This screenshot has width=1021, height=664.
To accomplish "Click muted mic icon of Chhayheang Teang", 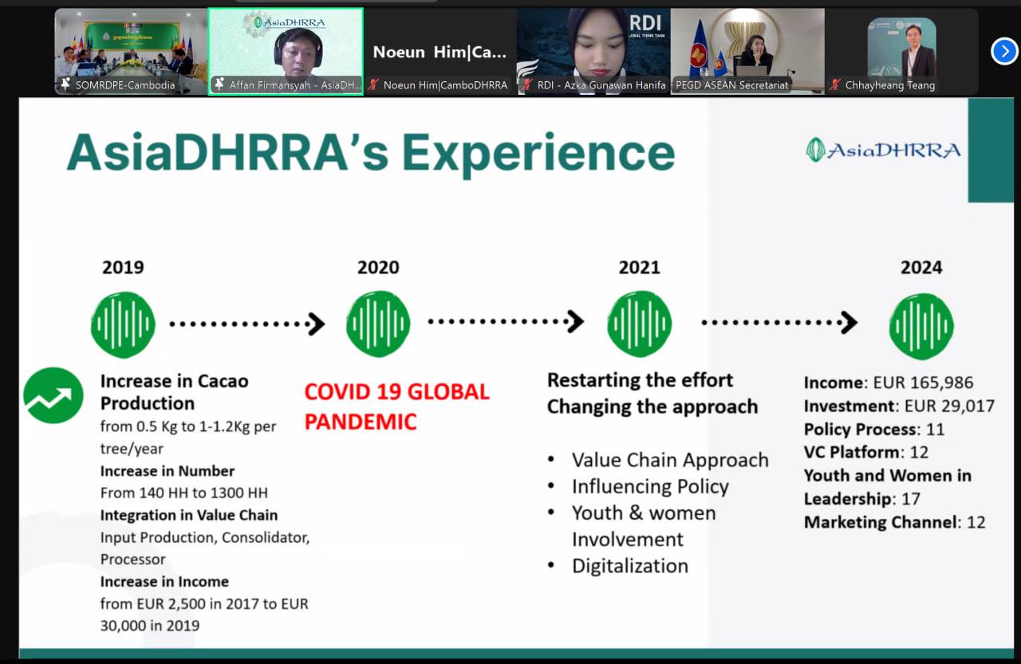I will (835, 84).
